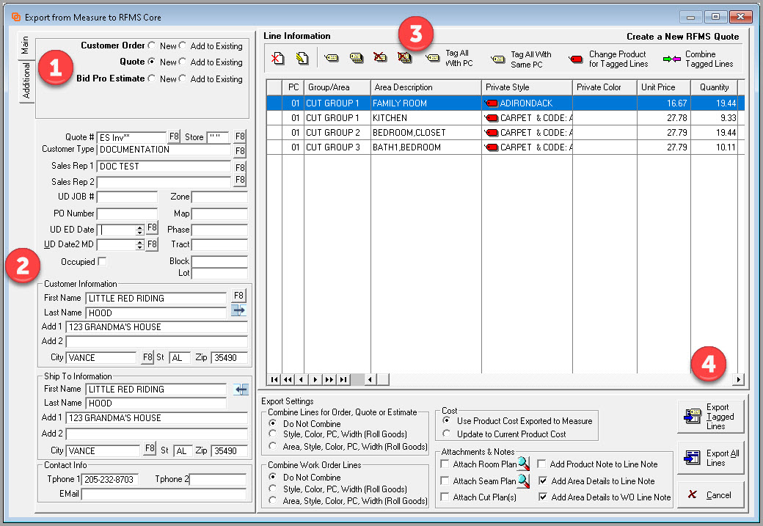Click the Private Style column header

click(x=527, y=87)
